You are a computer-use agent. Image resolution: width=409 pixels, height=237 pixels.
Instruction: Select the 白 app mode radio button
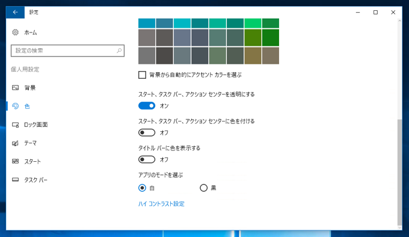click(142, 188)
